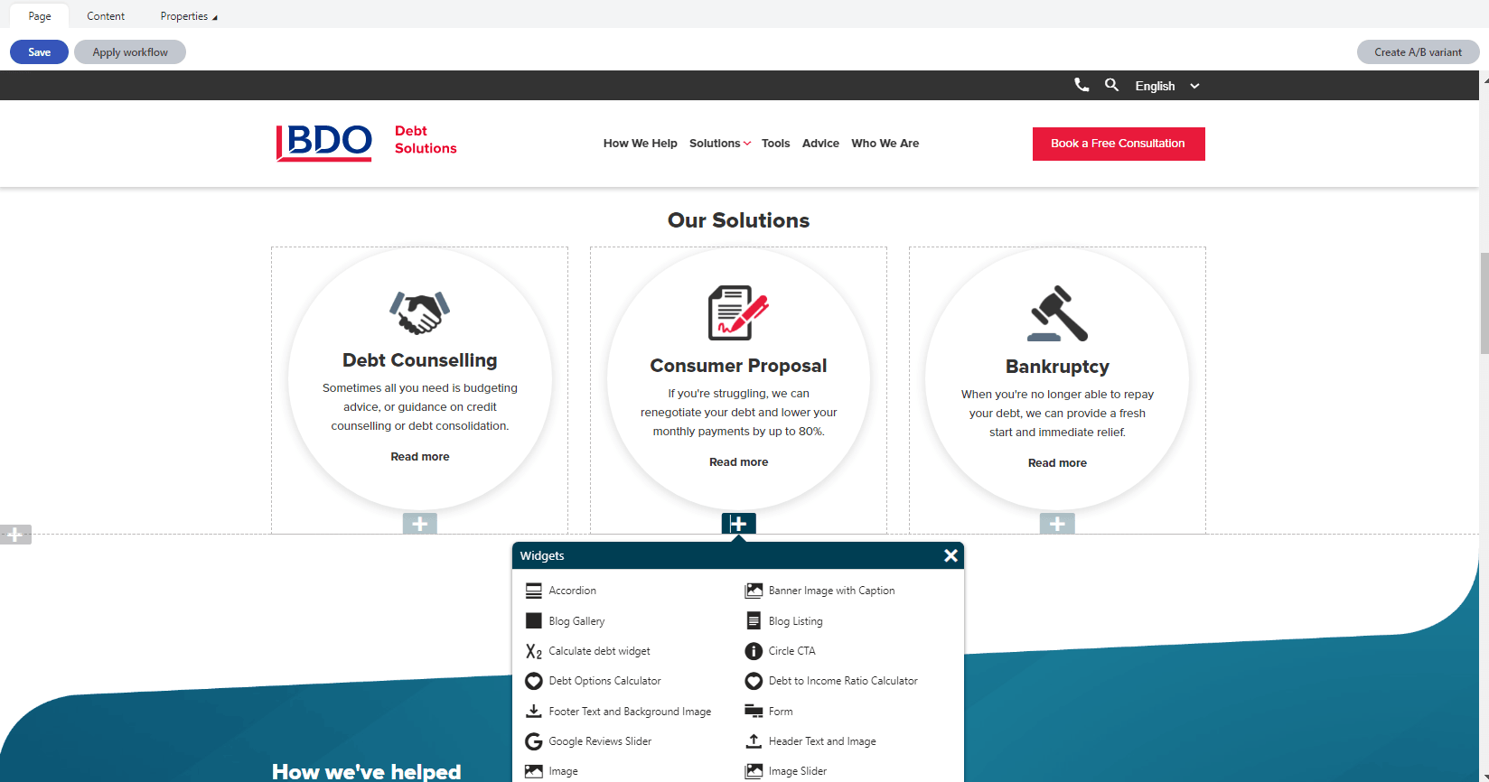Click Read more under Consumer Proposal
The width and height of the screenshot is (1489, 782).
(x=738, y=462)
